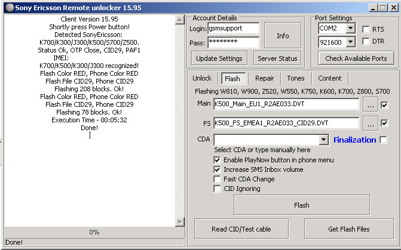Close the Remote unlocker window

point(393,8)
